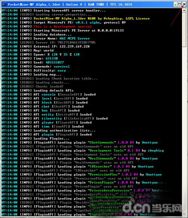This screenshot has height=218, width=188.
Task: Click the 'Chunks loaded!' debug line
Action: coord(33,86)
